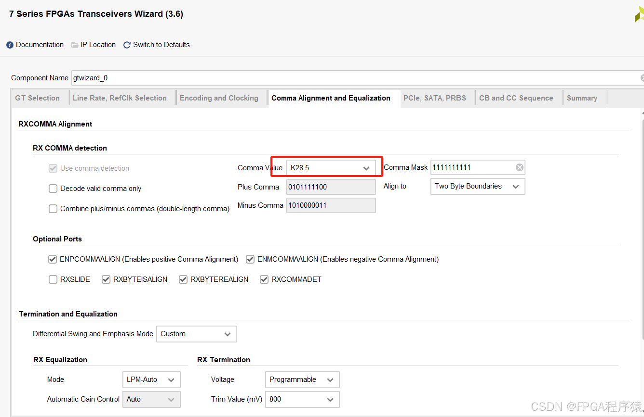Viewport: 644px width, 417px height.
Task: Open Trim Value (mV) 800 dropdown
Action: [302, 399]
